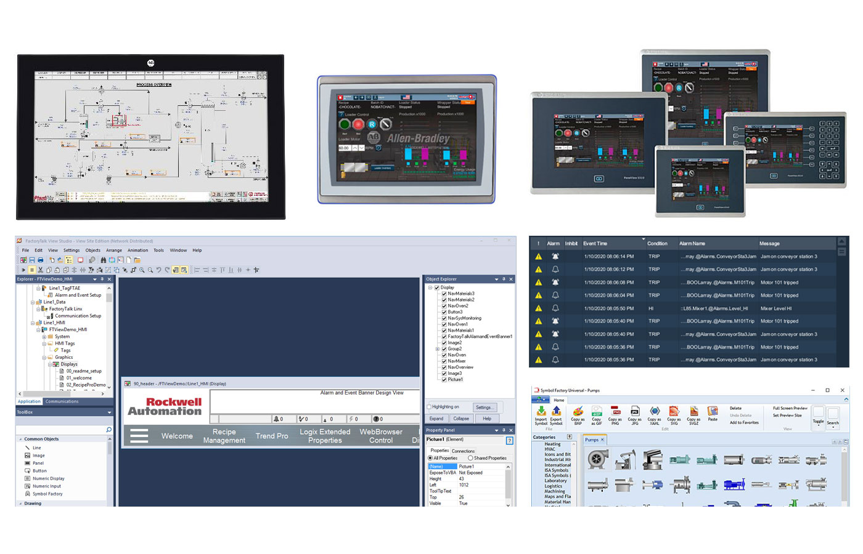Click the Cut scissors icon in toolbar
The image size is (863, 554).
click(x=41, y=270)
